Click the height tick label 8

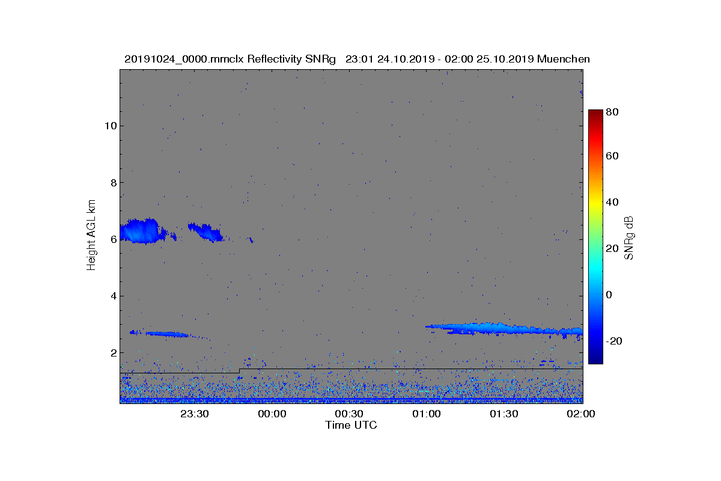coord(112,182)
